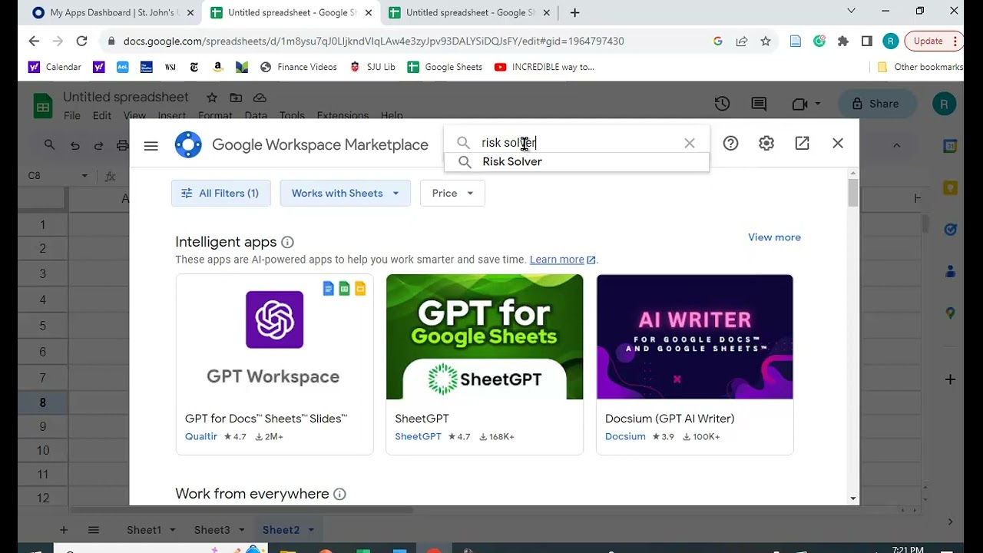Open Marketplace help

[x=730, y=143]
